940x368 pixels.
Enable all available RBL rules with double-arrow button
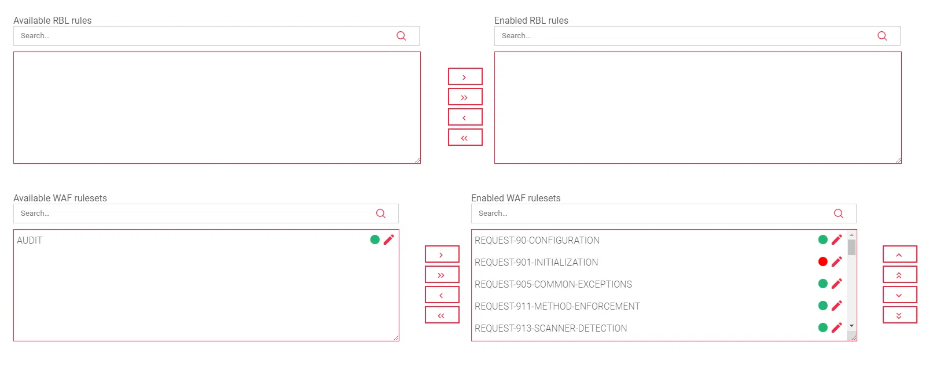click(465, 97)
